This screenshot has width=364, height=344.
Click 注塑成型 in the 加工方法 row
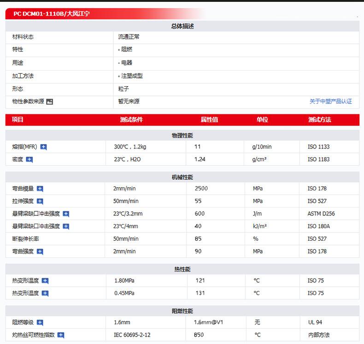click(132, 76)
